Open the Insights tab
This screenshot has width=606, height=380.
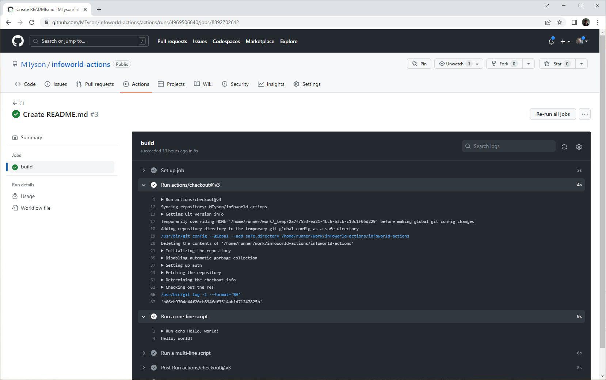pyautogui.click(x=271, y=84)
